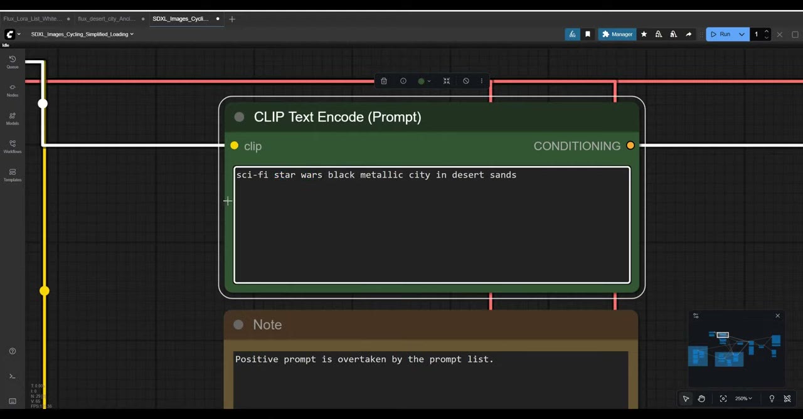Click the X icon right of batch count
This screenshot has width=803, height=419.
click(780, 34)
